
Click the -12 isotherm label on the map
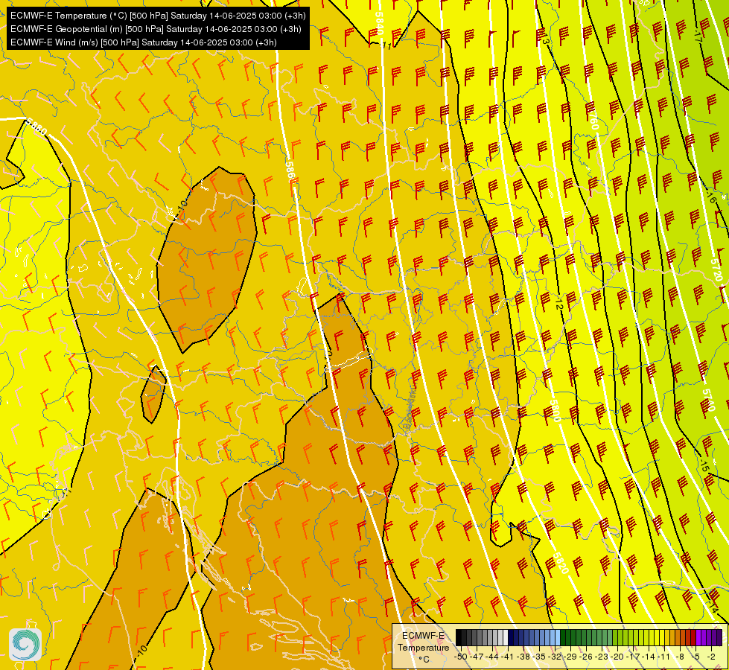click(x=558, y=302)
